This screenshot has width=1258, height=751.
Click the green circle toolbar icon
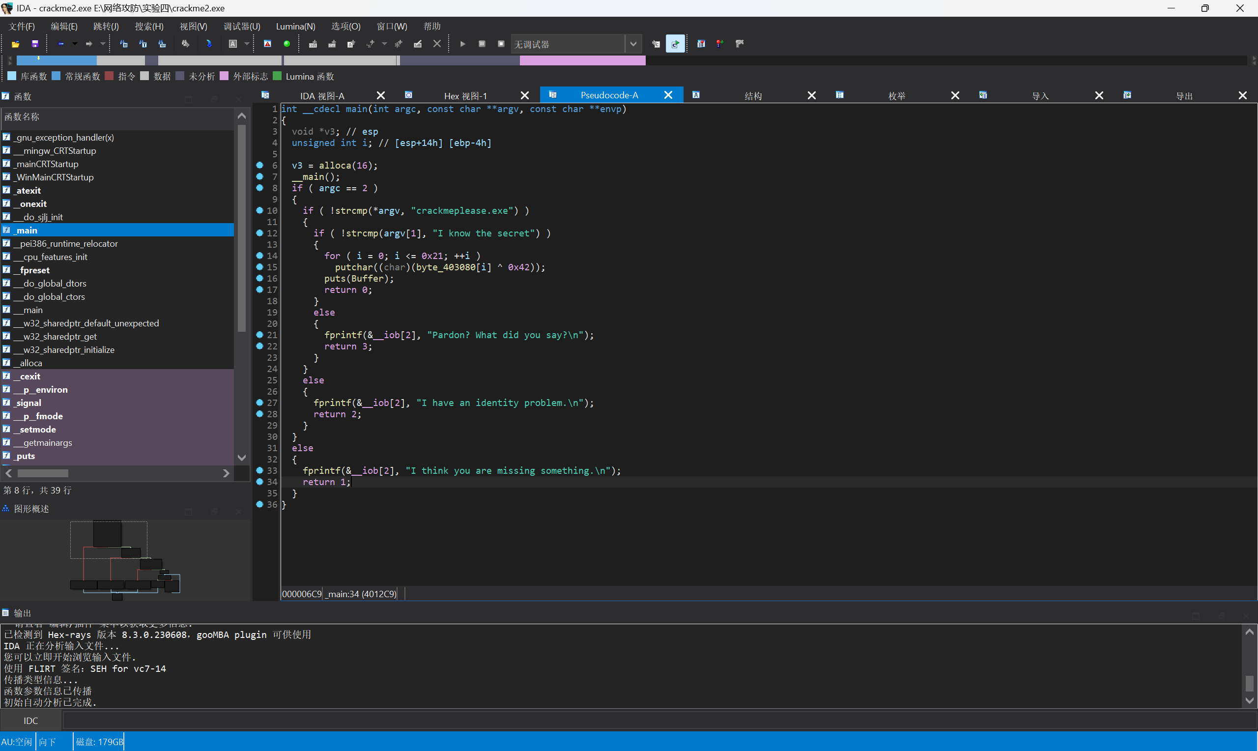pyautogui.click(x=287, y=44)
